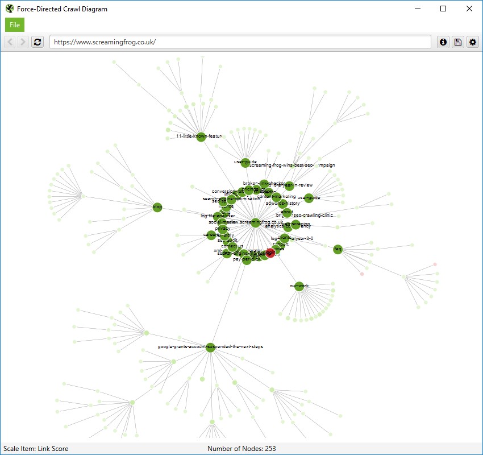Click the Screaming Frog app icon in title bar
Screen dimensions: 483x455
(10, 9)
